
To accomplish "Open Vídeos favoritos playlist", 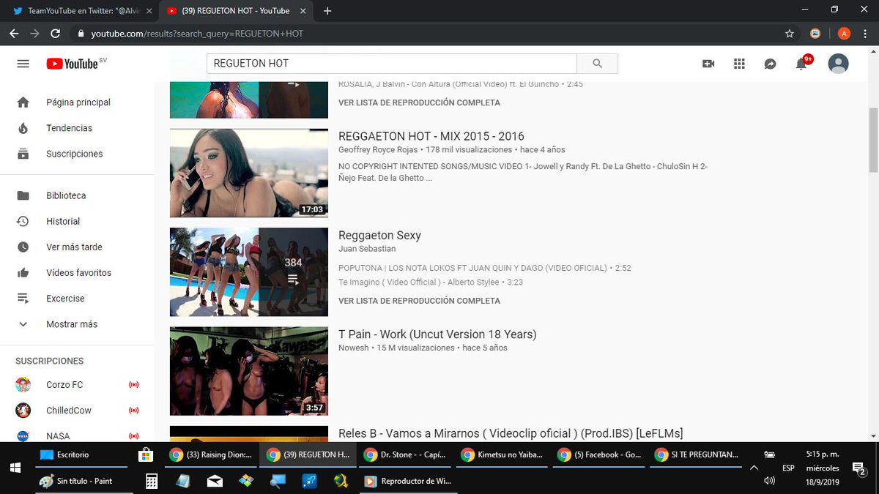I will pyautogui.click(x=78, y=272).
